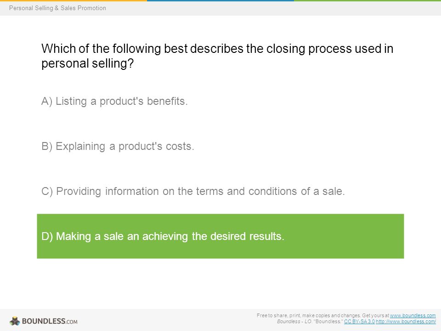Click the 'Boundless - LO.' citation text

point(294,321)
